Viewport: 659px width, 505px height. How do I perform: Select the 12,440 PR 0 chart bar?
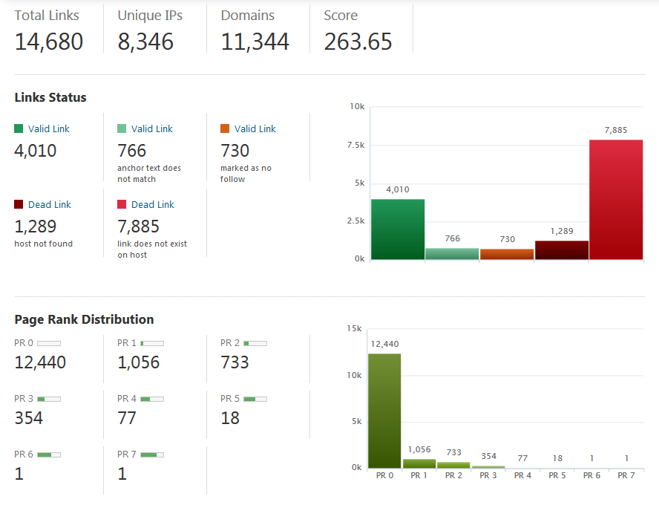(x=384, y=411)
